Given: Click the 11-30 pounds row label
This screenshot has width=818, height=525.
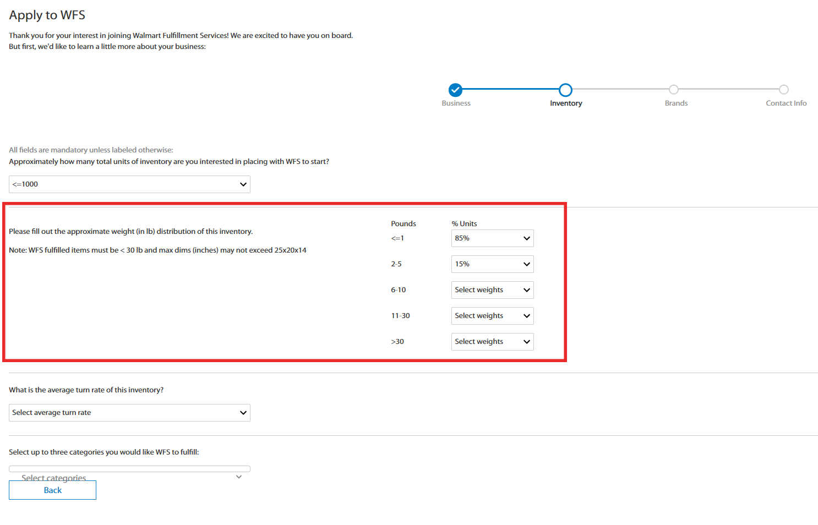Looking at the screenshot, I should [400, 316].
